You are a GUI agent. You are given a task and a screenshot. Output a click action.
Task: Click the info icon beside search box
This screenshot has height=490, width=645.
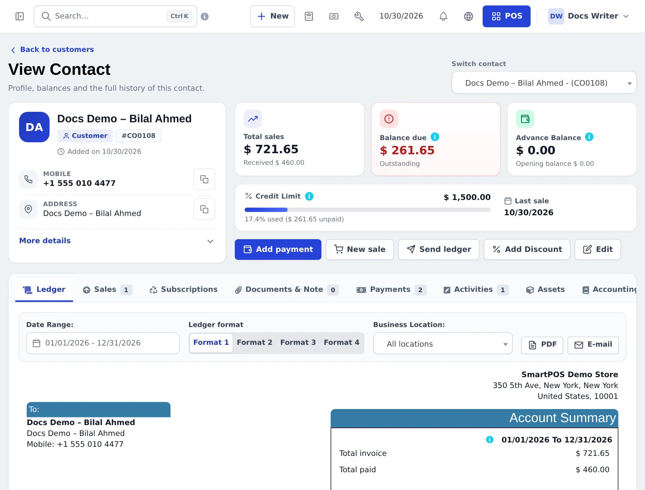pos(205,16)
